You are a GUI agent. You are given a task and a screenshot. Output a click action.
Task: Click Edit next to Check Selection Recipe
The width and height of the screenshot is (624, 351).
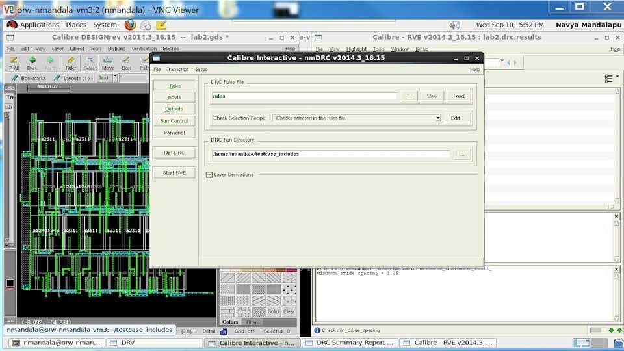click(456, 118)
